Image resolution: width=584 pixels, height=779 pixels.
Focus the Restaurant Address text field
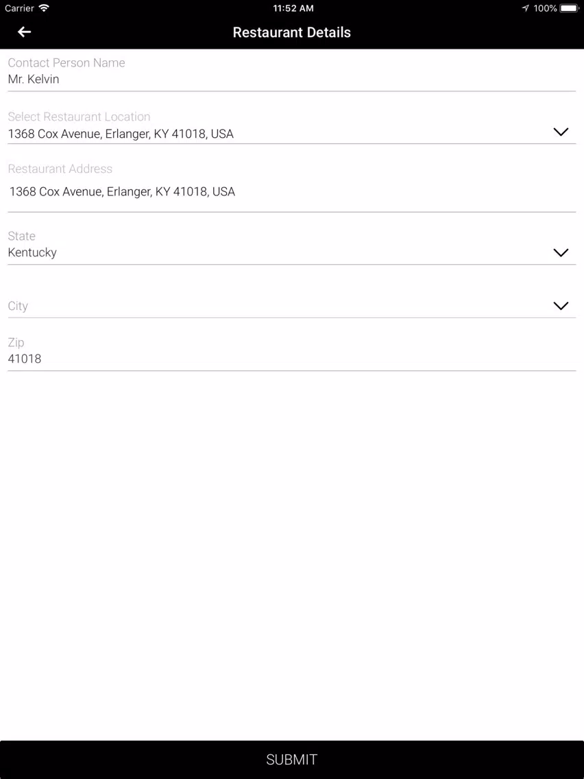coord(291,192)
